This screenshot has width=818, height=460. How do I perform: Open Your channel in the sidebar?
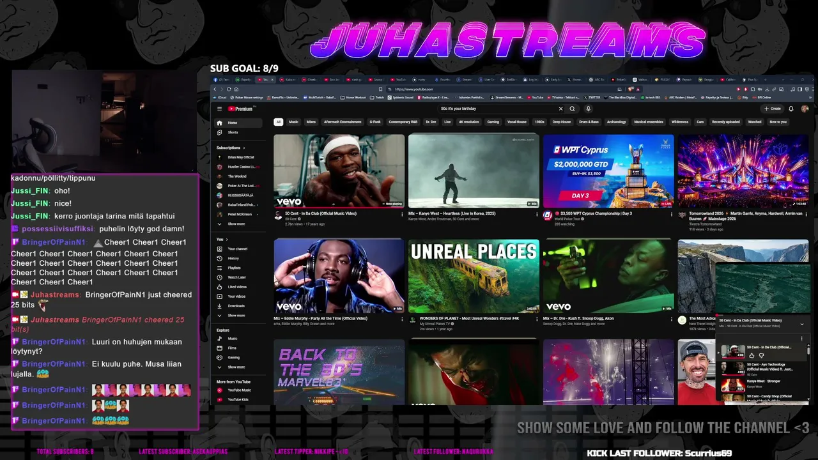(238, 249)
